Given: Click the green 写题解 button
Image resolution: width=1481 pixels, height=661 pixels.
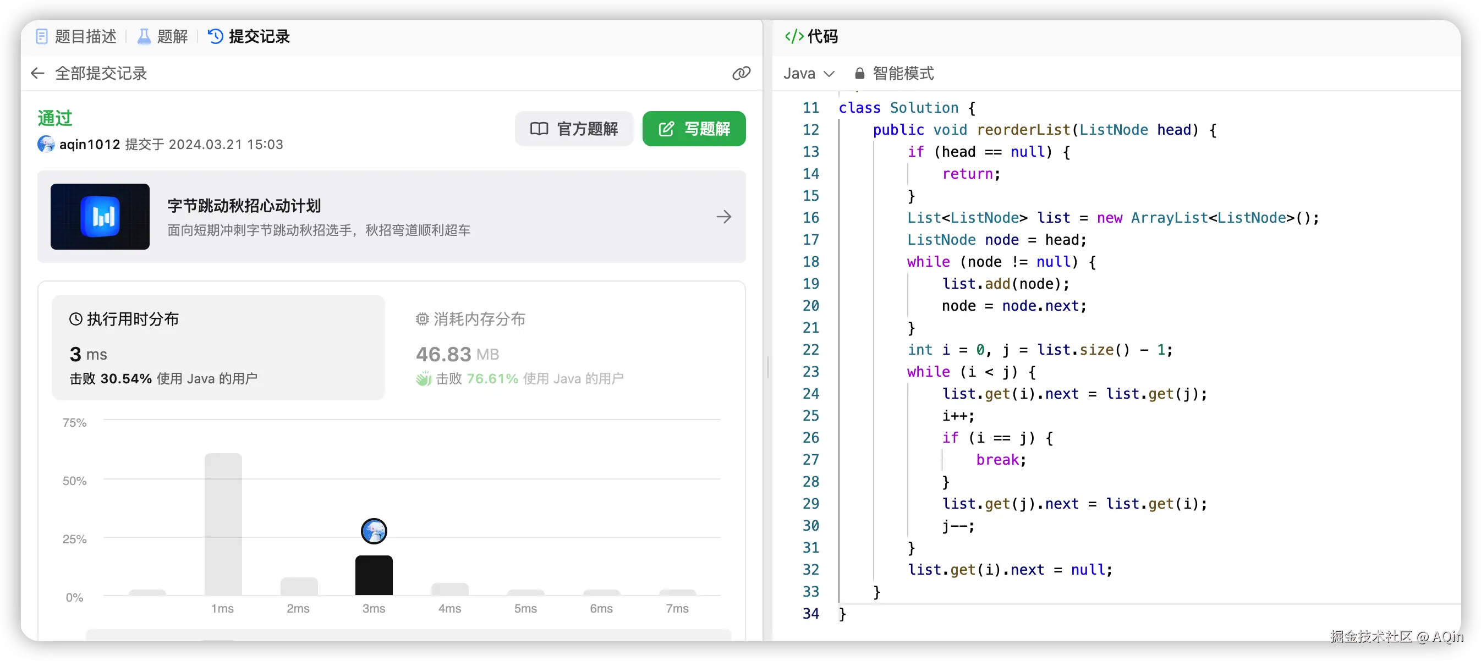Looking at the screenshot, I should (693, 129).
